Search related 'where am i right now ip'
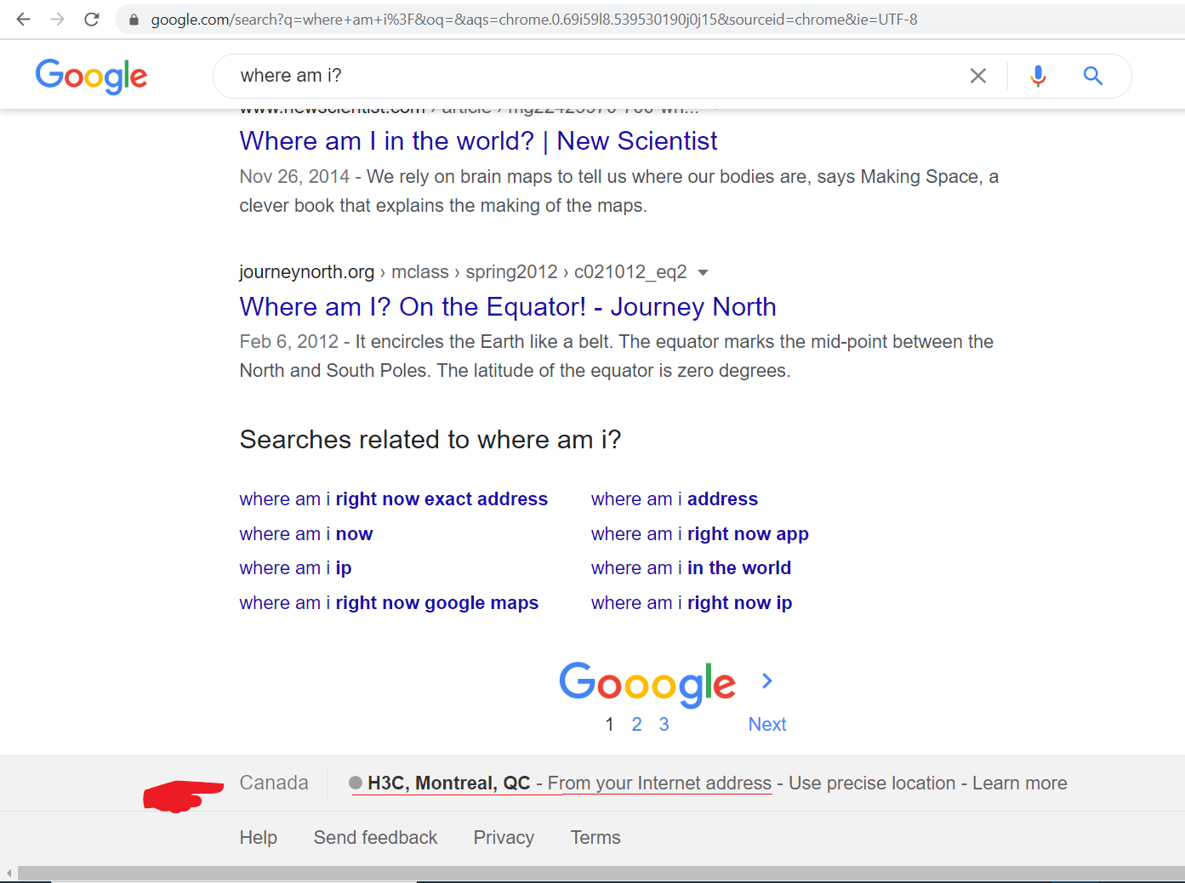The width and height of the screenshot is (1185, 883). click(x=692, y=603)
